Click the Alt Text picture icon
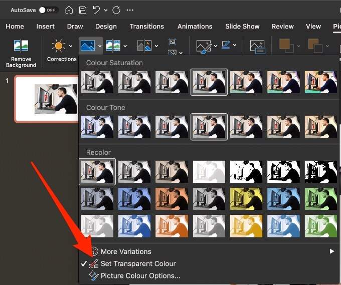The width and height of the screenshot is (341, 285). (257, 47)
